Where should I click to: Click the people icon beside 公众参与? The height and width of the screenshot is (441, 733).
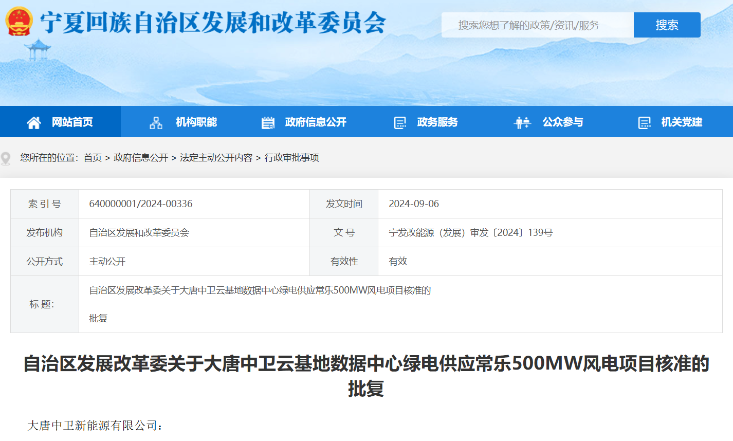point(522,122)
